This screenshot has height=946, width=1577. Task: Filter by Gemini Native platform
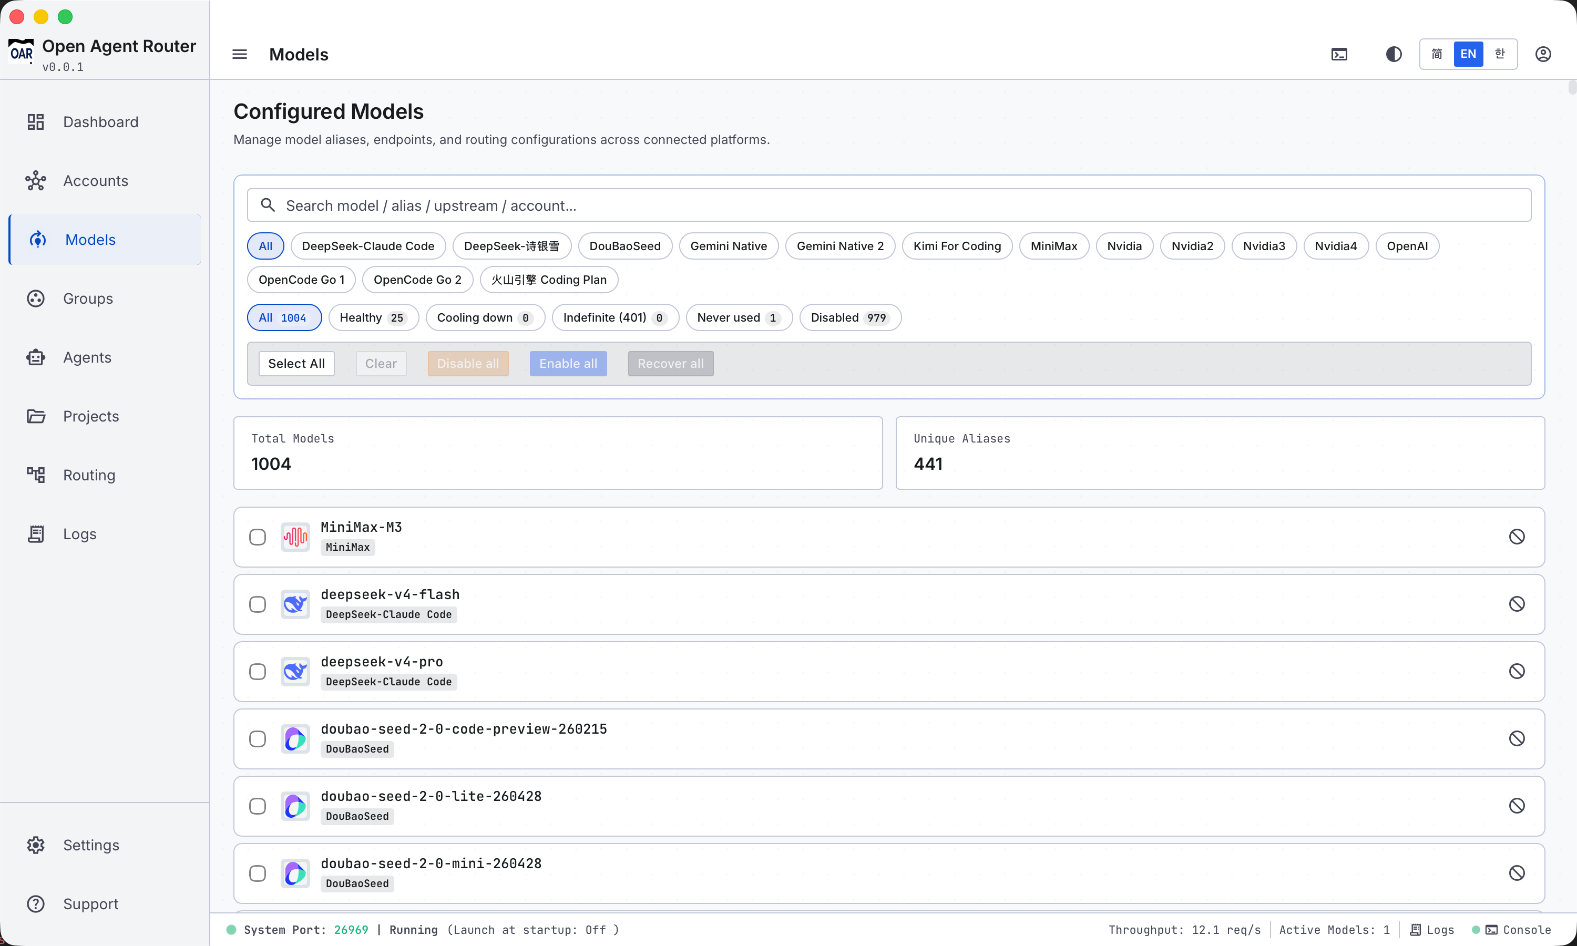[x=729, y=246]
